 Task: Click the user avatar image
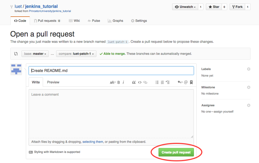click(x=16, y=70)
